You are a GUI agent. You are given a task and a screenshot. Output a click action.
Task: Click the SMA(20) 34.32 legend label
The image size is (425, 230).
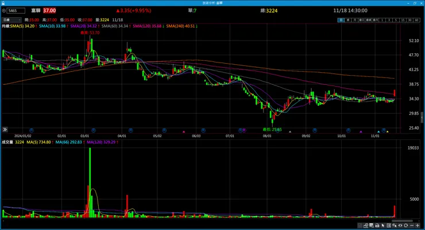click(x=84, y=26)
